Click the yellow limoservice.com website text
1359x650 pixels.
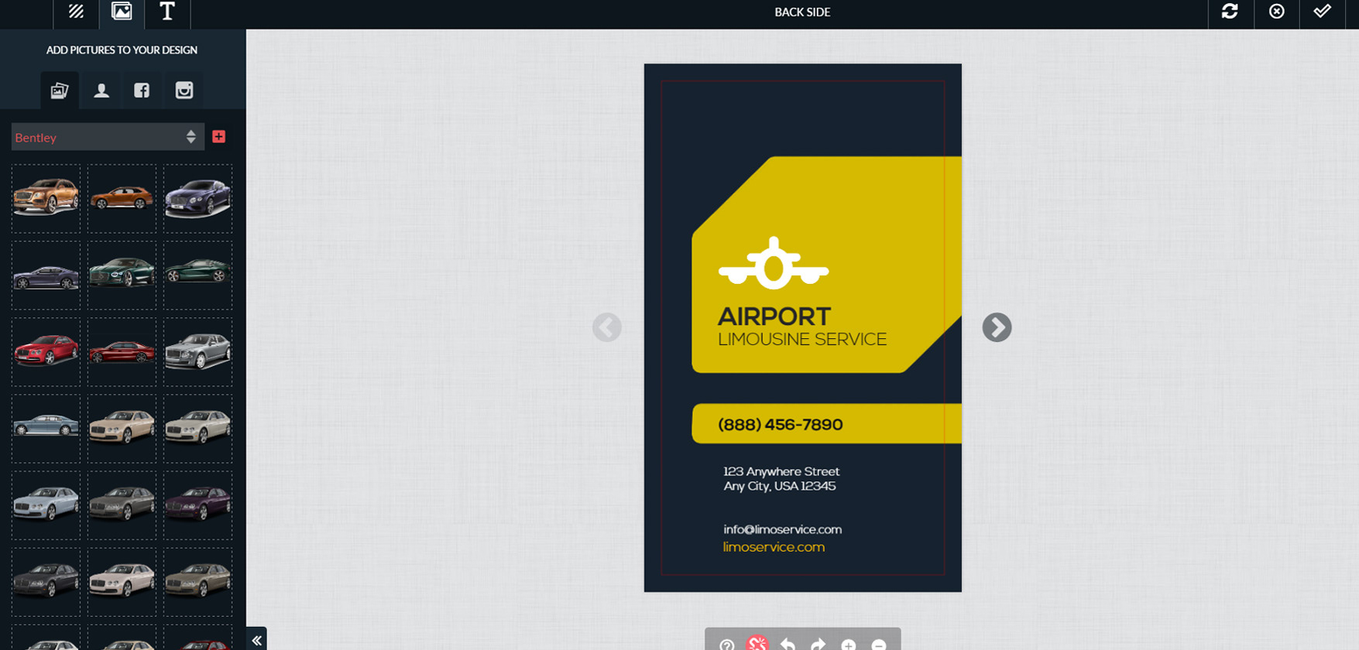(x=774, y=547)
